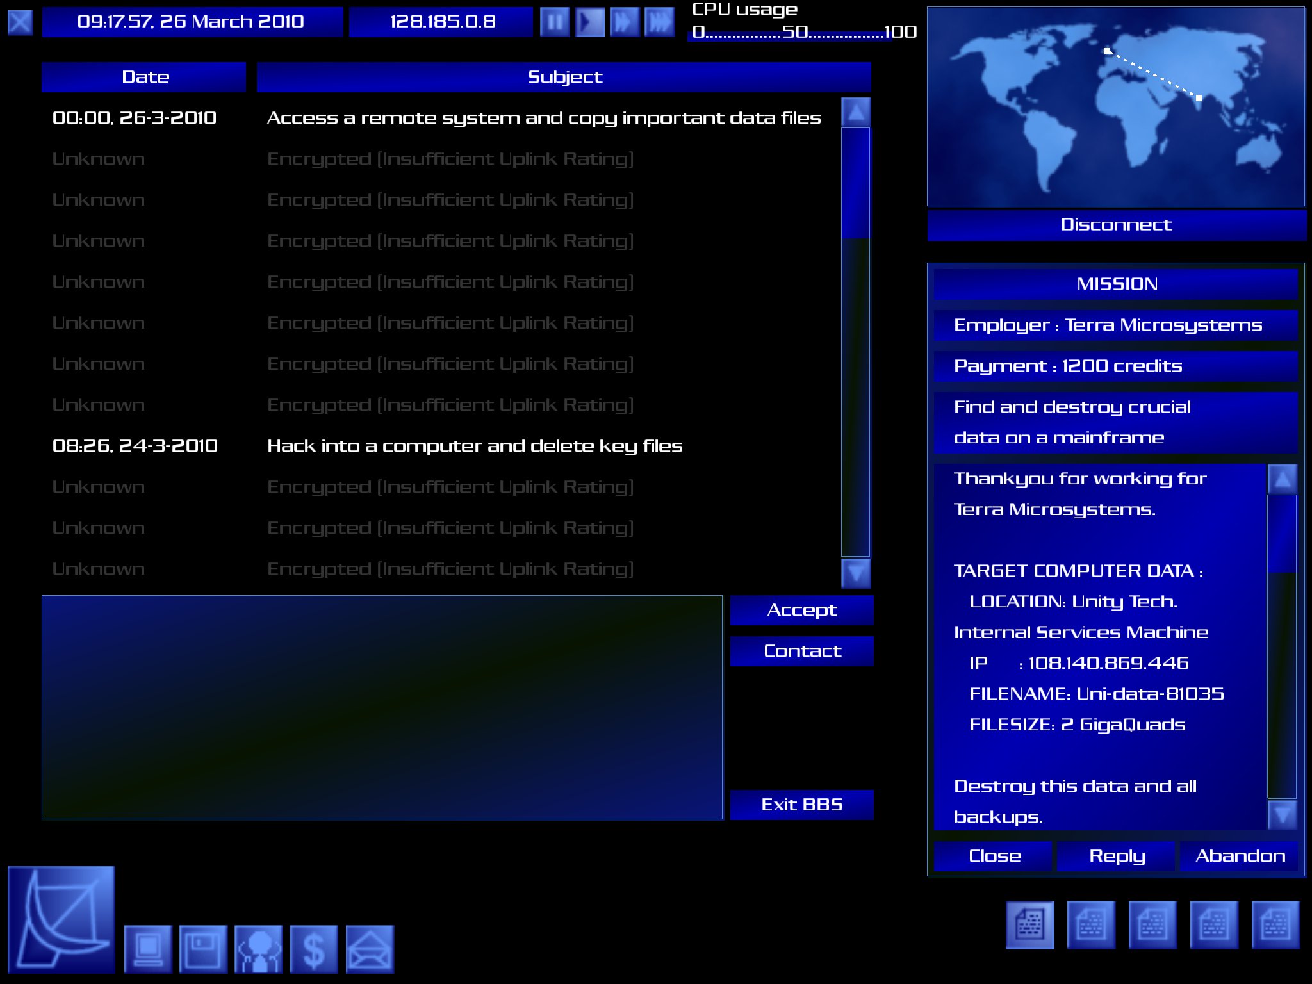Viewport: 1312px width, 984px height.
Task: Set game speed to normal play
Action: [589, 22]
